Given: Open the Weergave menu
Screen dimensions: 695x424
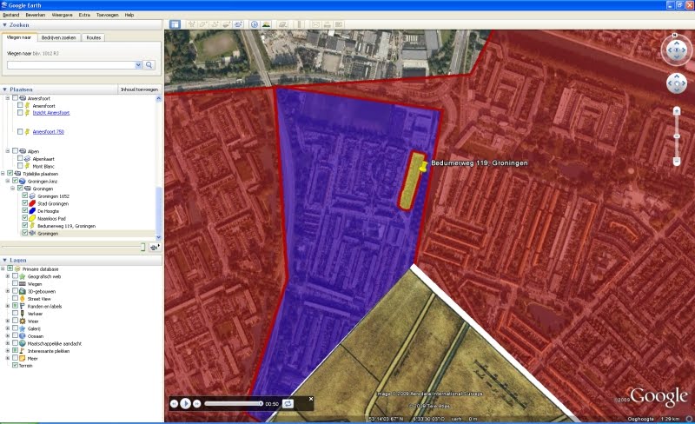Looking at the screenshot, I should click(x=62, y=15).
